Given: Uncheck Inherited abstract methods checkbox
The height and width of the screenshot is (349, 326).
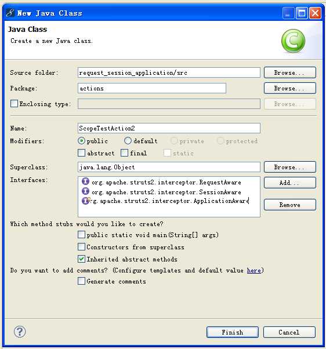Looking at the screenshot, I should click(81, 259).
